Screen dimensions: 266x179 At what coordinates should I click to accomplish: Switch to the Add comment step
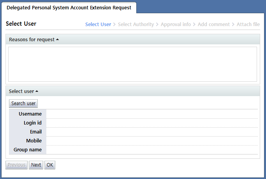[x=213, y=24]
